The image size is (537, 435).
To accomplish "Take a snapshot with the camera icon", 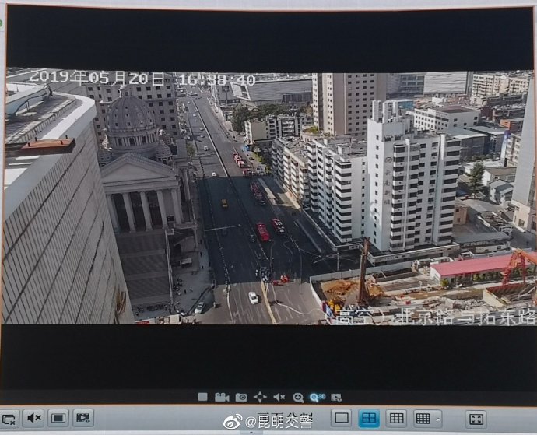I will pyautogui.click(x=241, y=397).
